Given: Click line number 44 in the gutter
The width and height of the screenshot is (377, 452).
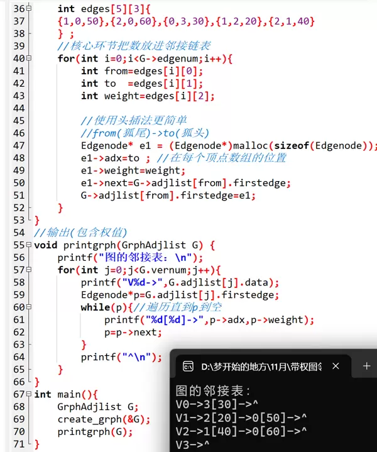Looking at the screenshot, I should 19,108.
